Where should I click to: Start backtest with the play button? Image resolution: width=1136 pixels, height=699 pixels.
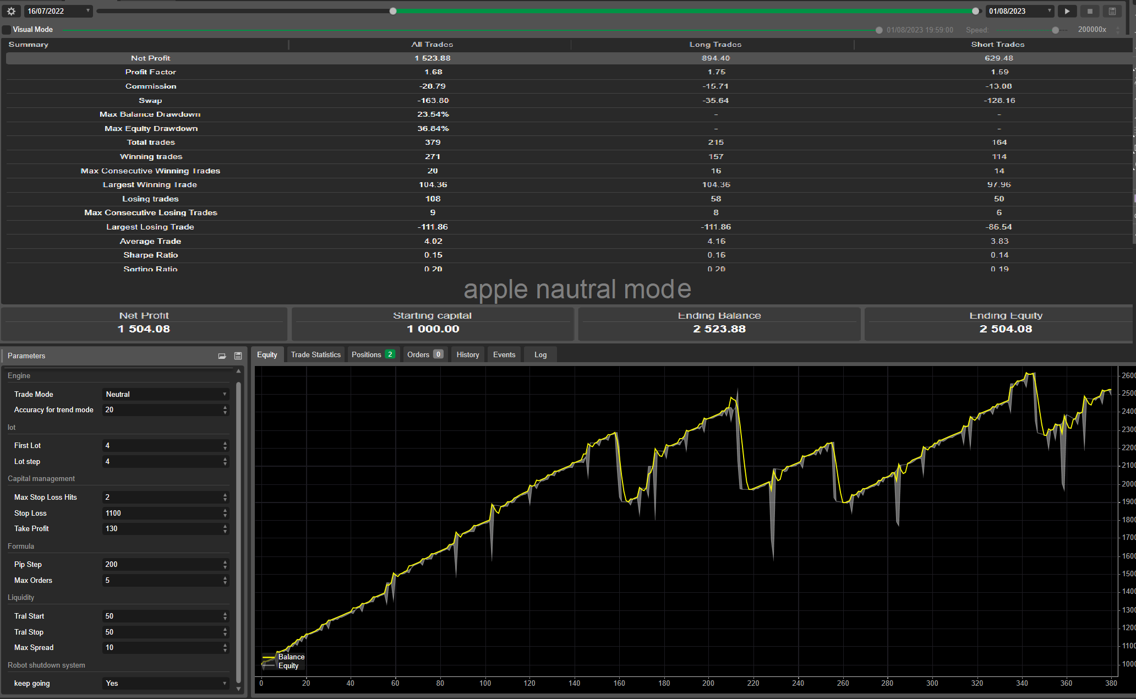tap(1067, 11)
